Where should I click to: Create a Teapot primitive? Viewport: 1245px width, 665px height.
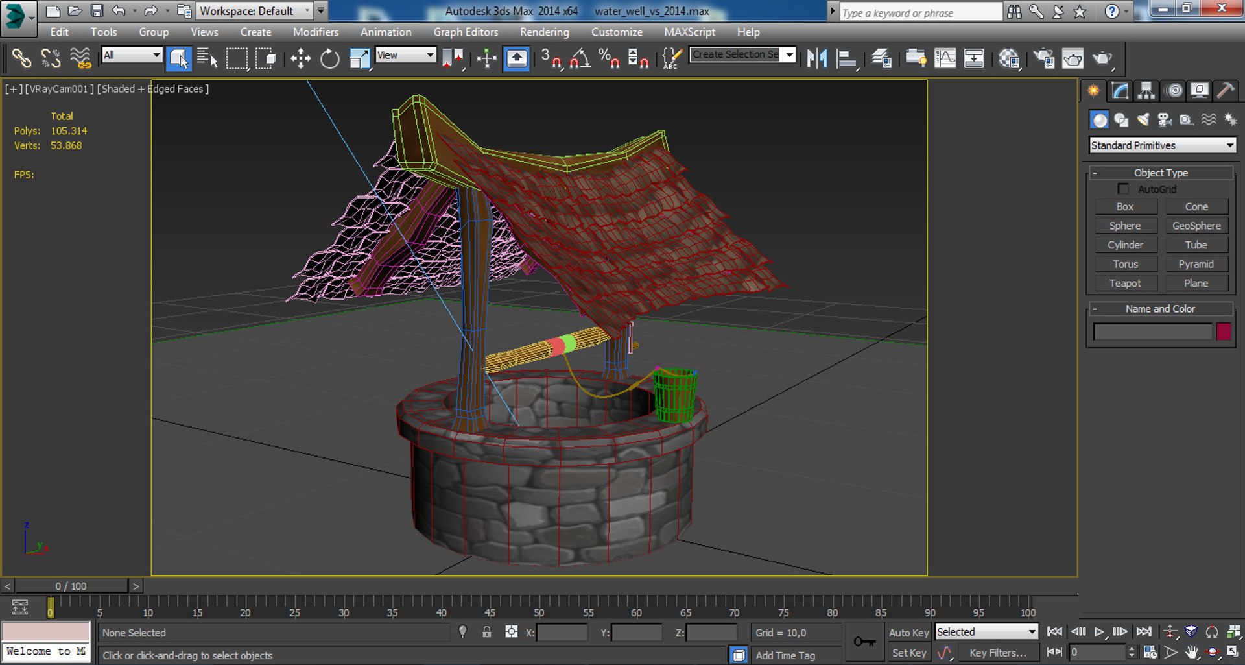1125,284
